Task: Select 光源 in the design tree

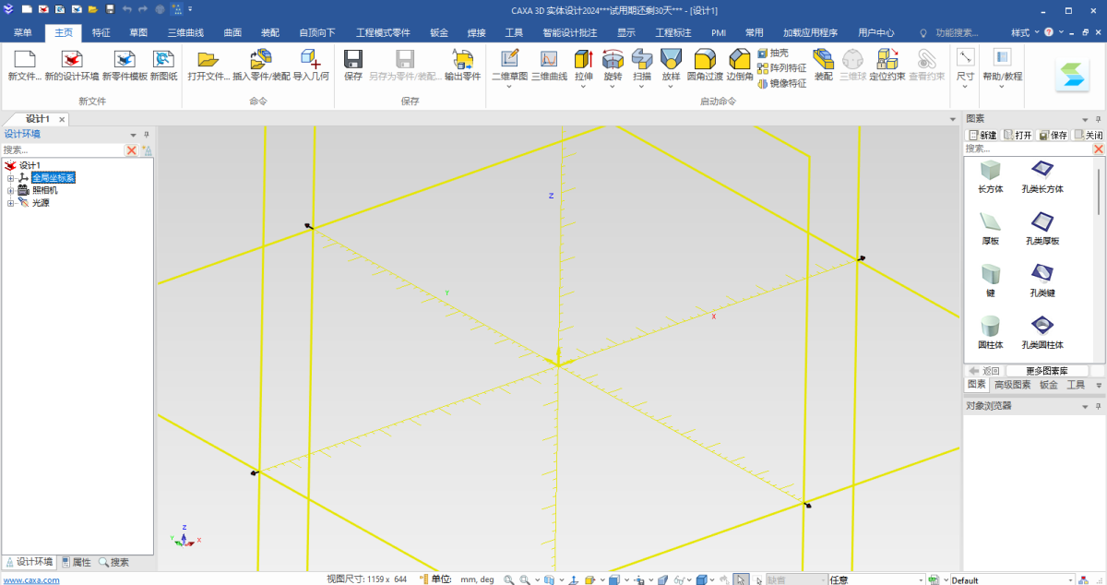Action: [41, 201]
